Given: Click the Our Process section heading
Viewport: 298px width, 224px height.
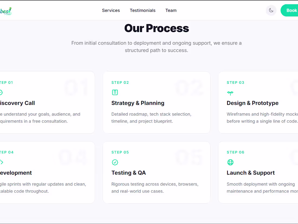Looking at the screenshot, I should tap(157, 28).
